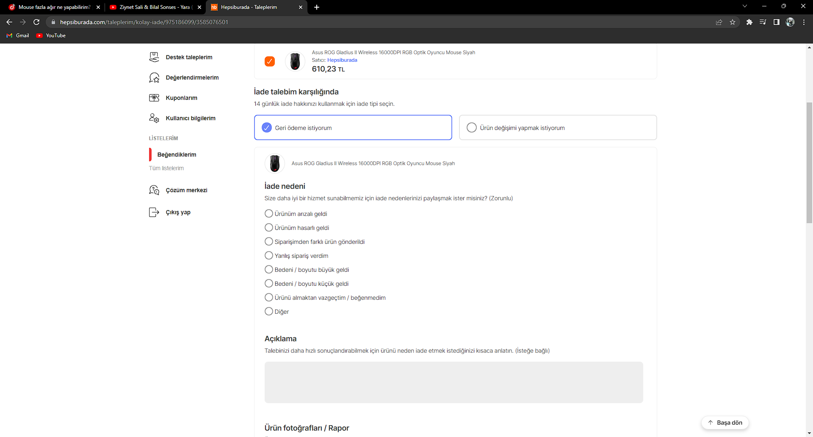Select Geri ödeme istiyorum option
Viewport: 813px width, 437px height.
[x=353, y=127]
